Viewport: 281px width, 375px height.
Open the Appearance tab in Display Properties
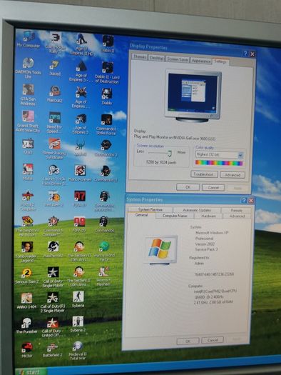pos(201,61)
